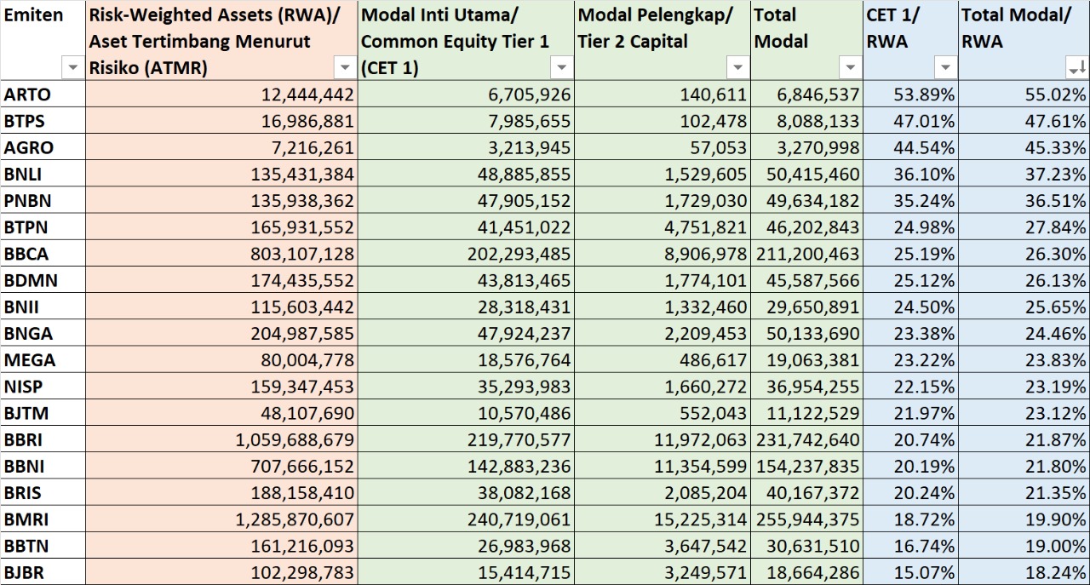Open the Total Modal column filter dropdown
1090x585 pixels.
pos(851,67)
